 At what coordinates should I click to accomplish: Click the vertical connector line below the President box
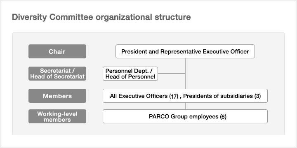click(185, 74)
